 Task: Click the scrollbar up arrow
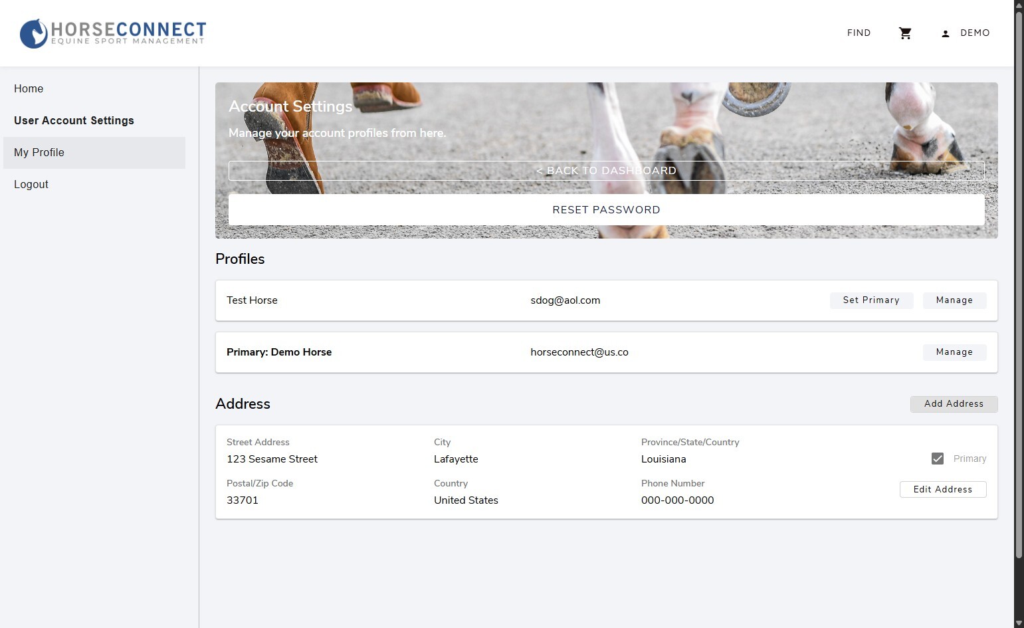point(1019,5)
